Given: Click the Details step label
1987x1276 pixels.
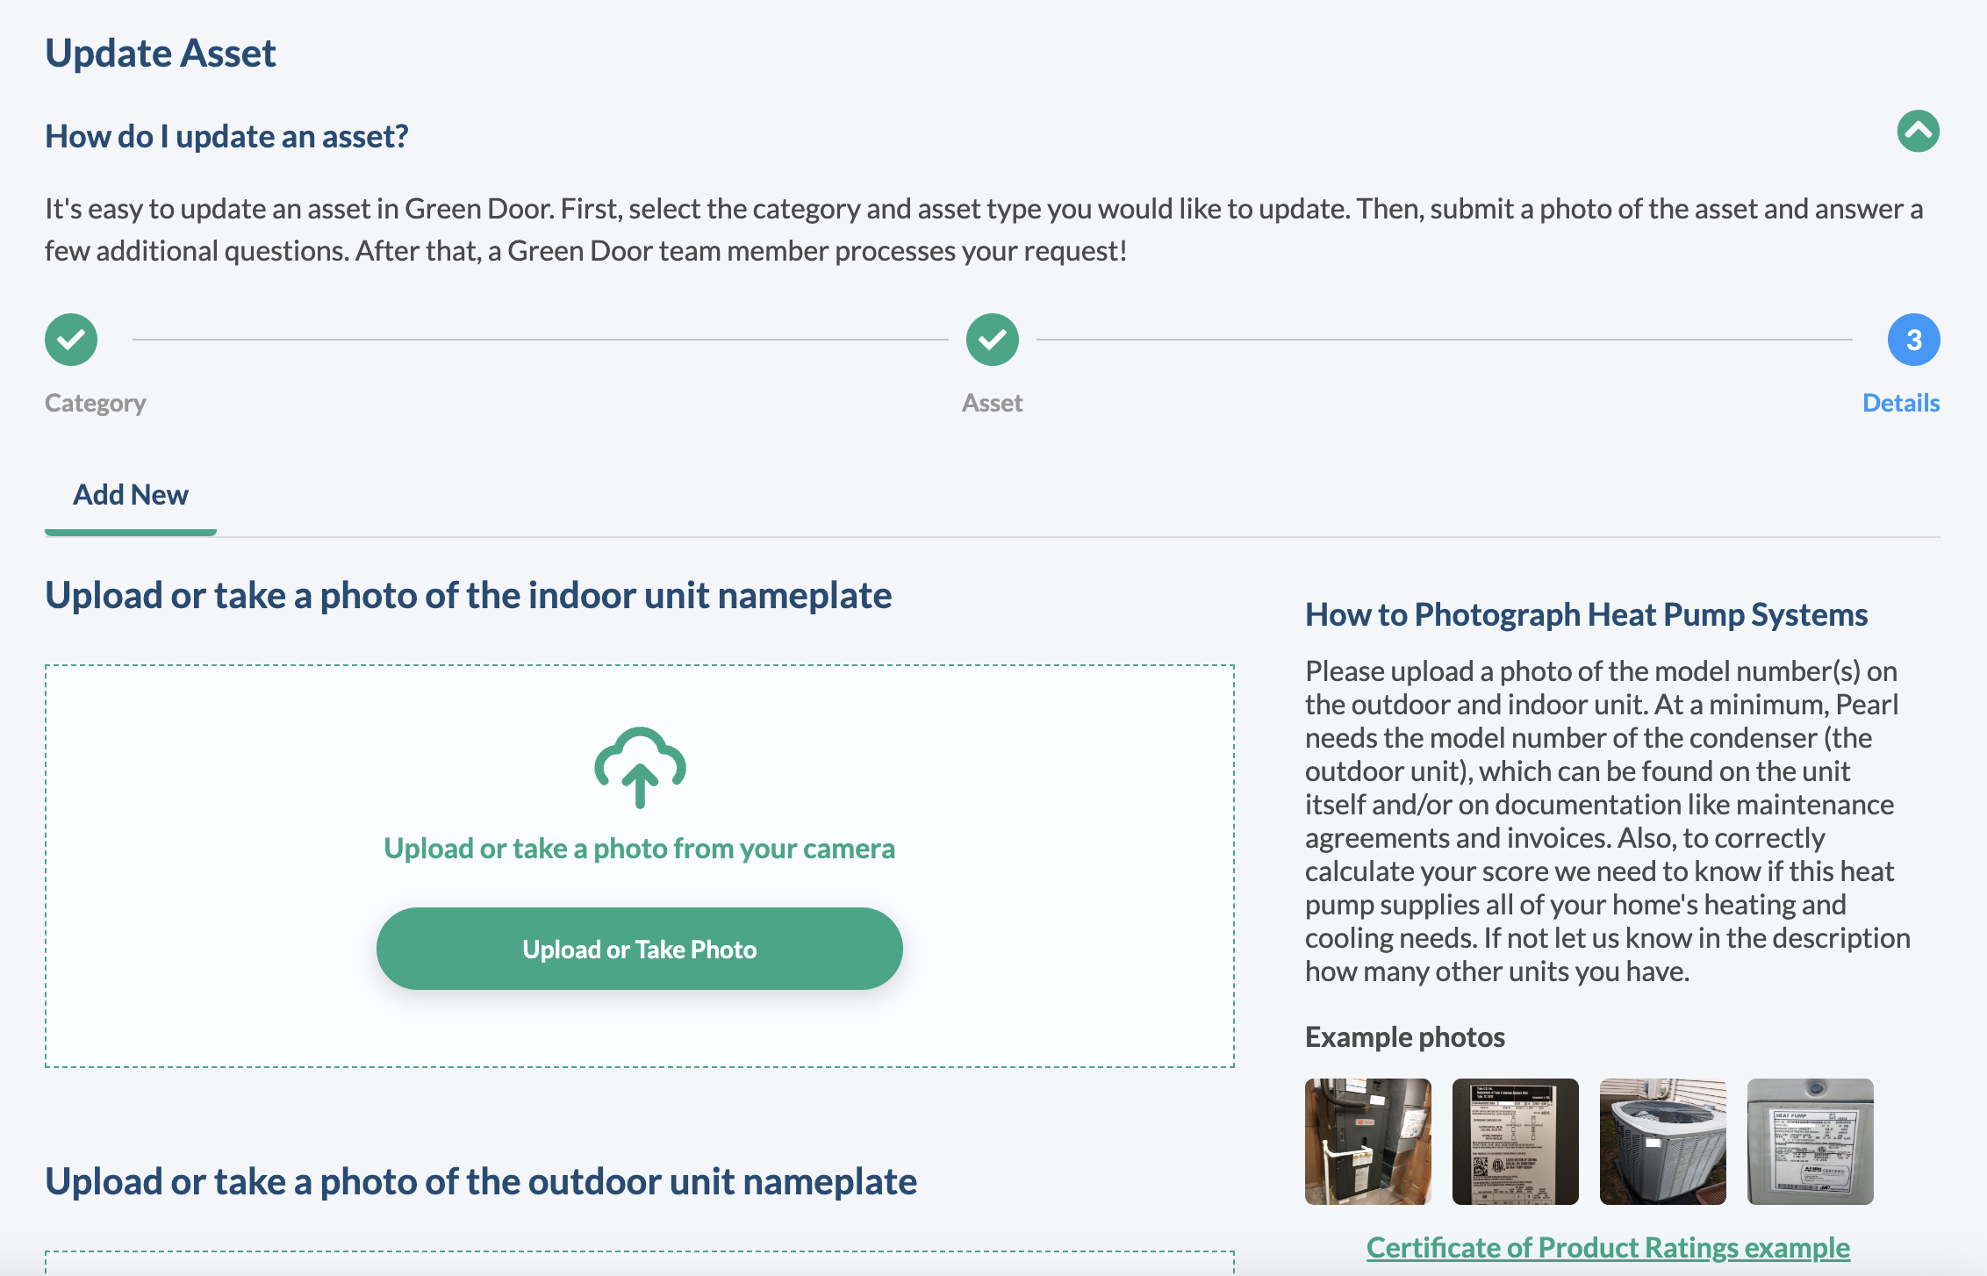Looking at the screenshot, I should coord(1900,403).
